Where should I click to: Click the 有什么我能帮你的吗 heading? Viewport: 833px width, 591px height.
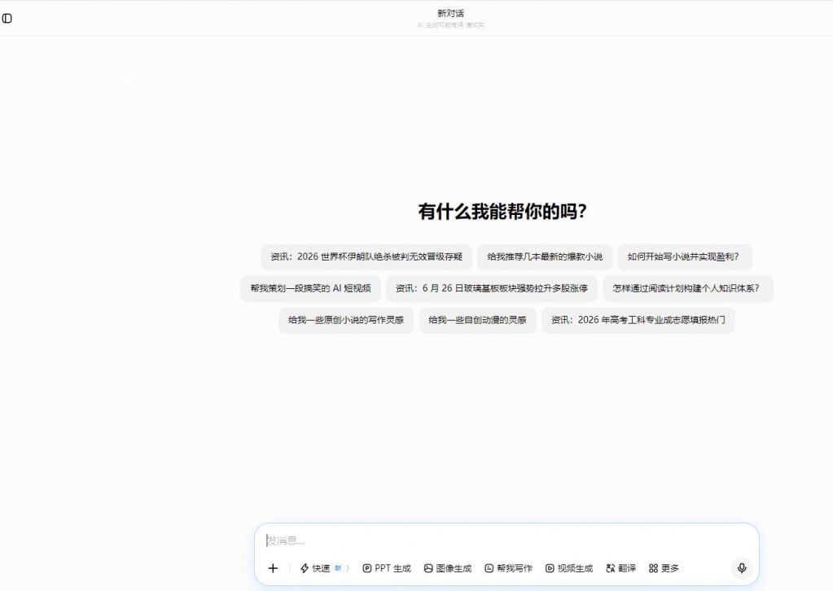click(502, 212)
